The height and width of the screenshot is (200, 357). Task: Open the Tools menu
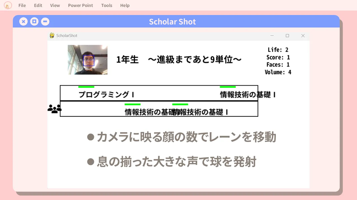pyautogui.click(x=107, y=5)
